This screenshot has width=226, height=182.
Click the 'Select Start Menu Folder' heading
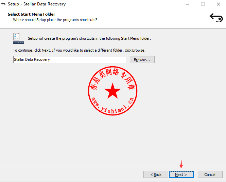(x=31, y=14)
